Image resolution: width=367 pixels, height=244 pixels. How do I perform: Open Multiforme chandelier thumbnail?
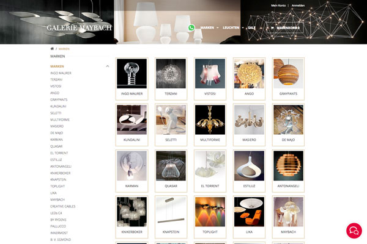pos(210,120)
